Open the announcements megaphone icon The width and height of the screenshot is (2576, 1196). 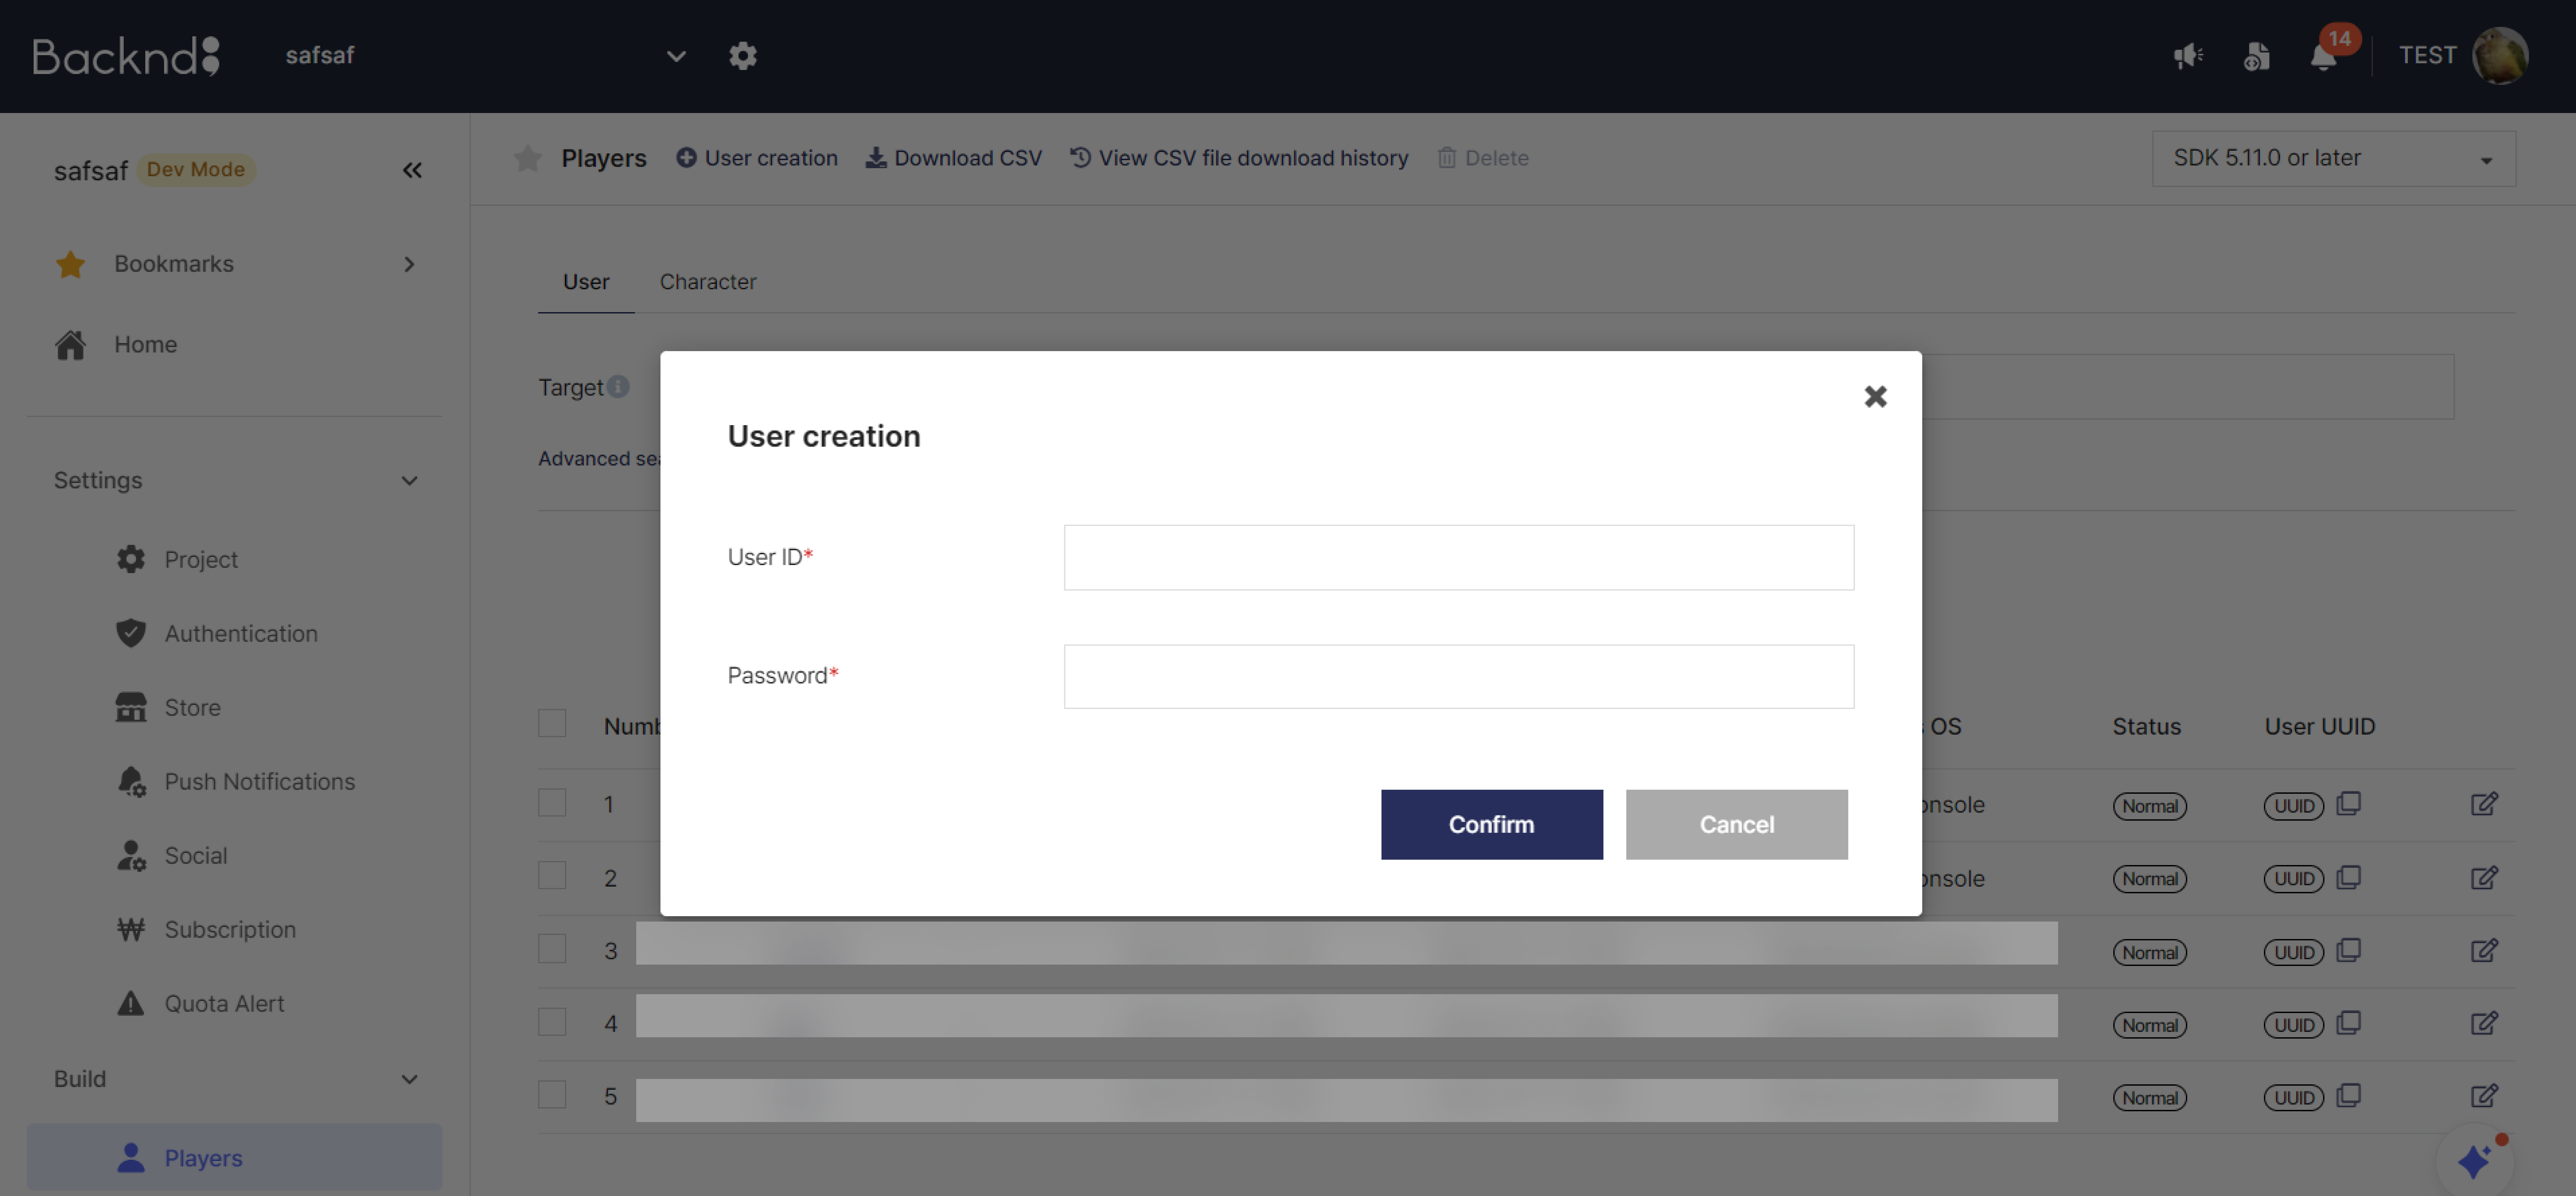(2188, 56)
